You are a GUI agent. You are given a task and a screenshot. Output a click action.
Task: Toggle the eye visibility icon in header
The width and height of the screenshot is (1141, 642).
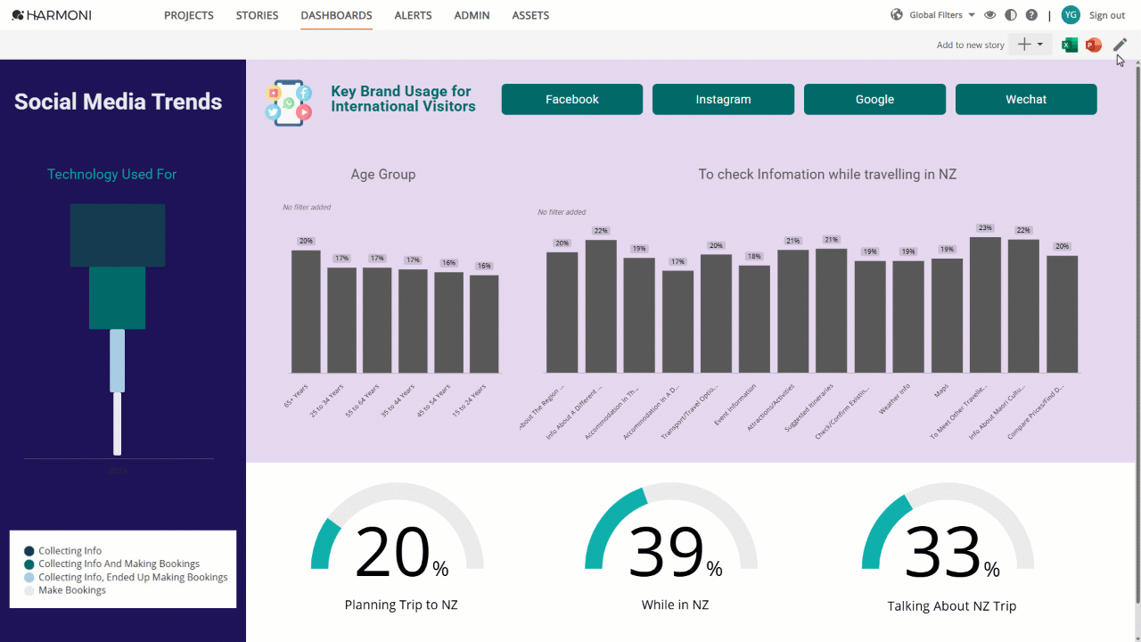coord(990,15)
